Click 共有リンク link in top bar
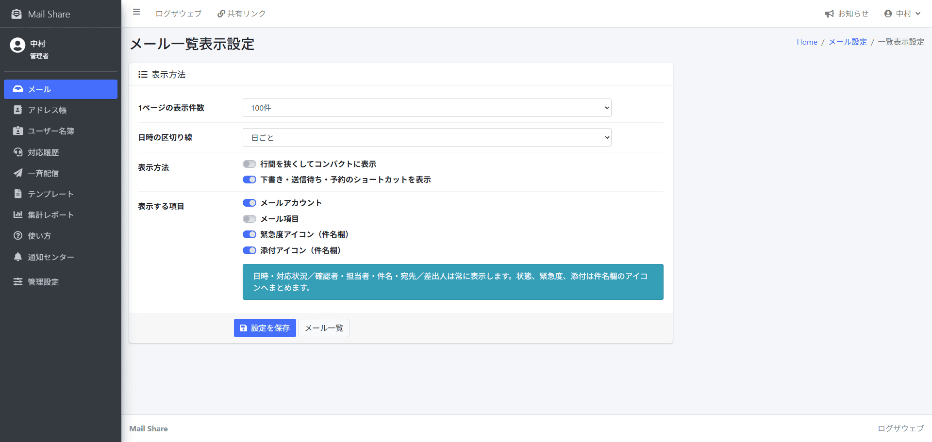This screenshot has width=932, height=442. [241, 14]
